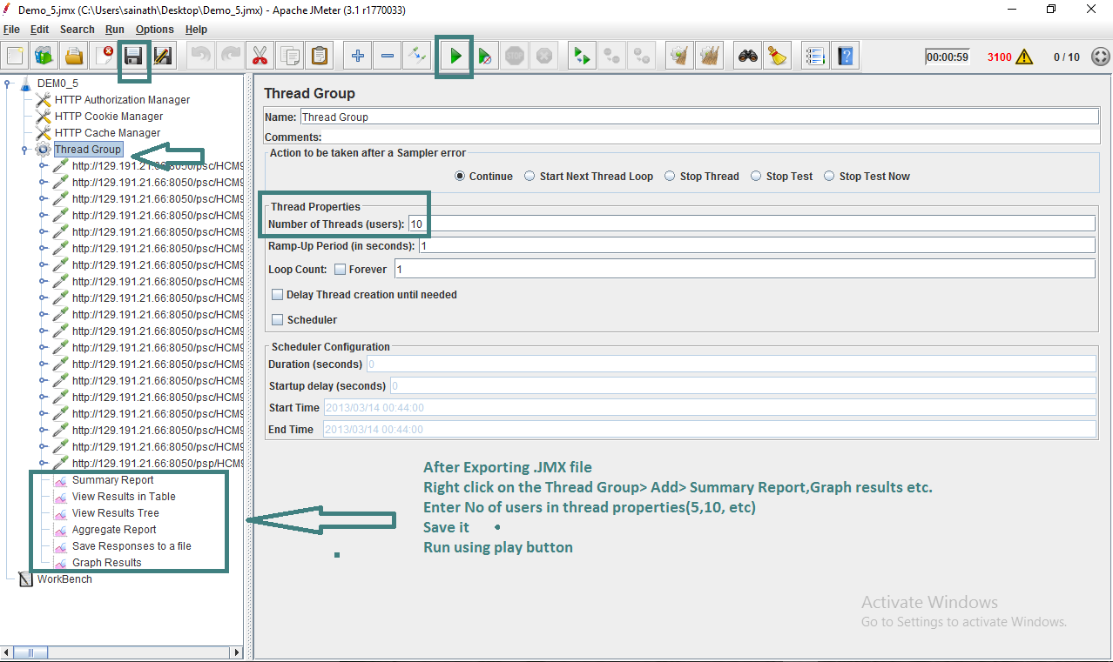Click the Save As icon with pencil
The height and width of the screenshot is (662, 1113).
tap(162, 57)
